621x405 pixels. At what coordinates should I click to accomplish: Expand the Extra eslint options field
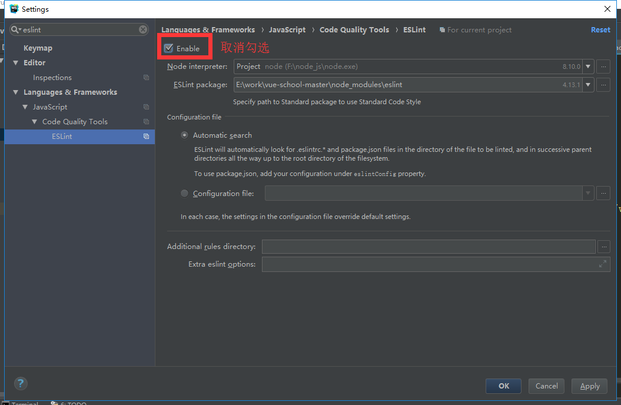point(602,264)
